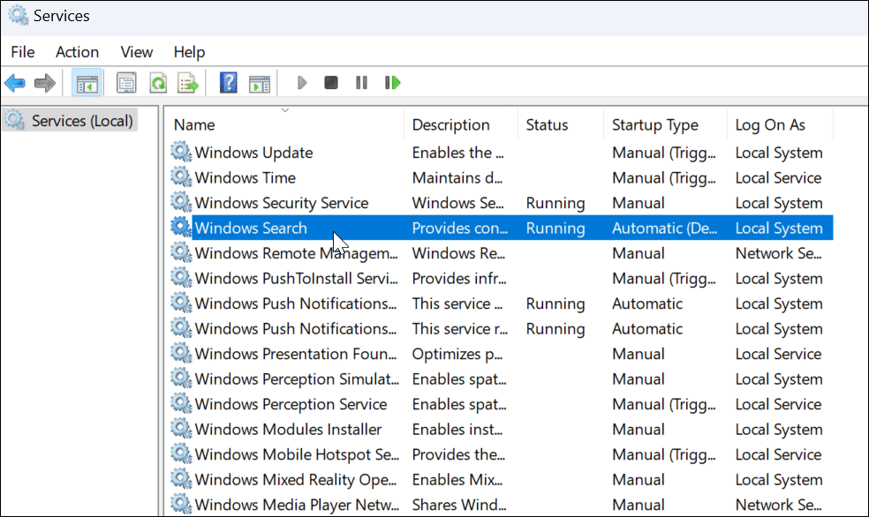
Task: Open Properties toolbar icon
Action: click(126, 84)
